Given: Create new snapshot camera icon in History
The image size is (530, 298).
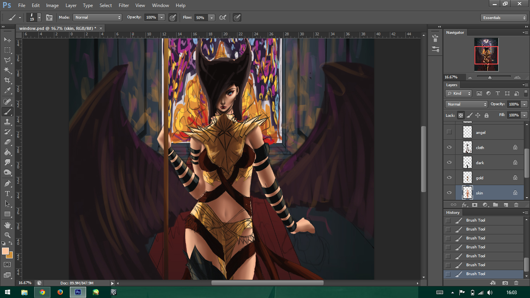Looking at the screenshot, I should [x=505, y=283].
